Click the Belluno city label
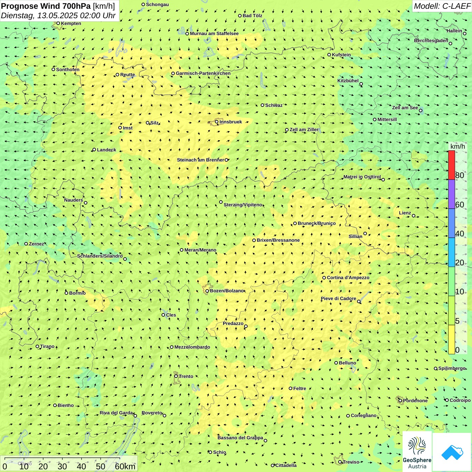Viewport: 472px width, 472px height. (x=347, y=363)
